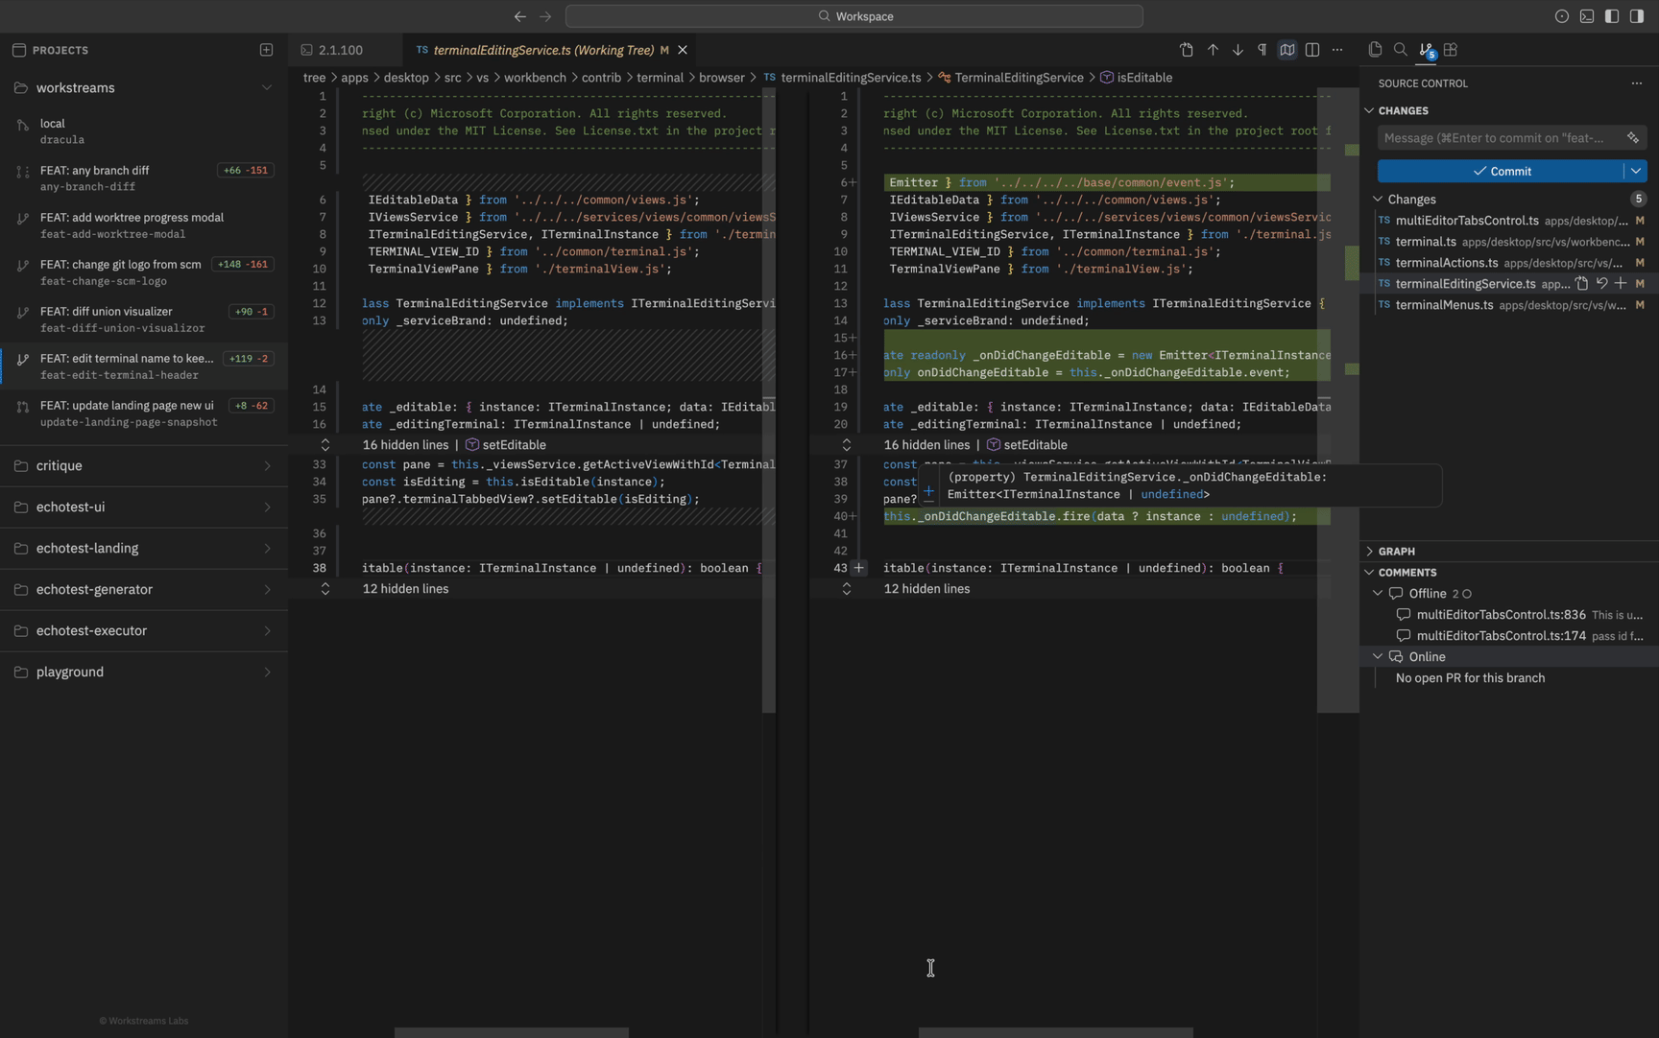
Task: Toggle the minimap icon in the editor toolbar
Action: [1287, 50]
